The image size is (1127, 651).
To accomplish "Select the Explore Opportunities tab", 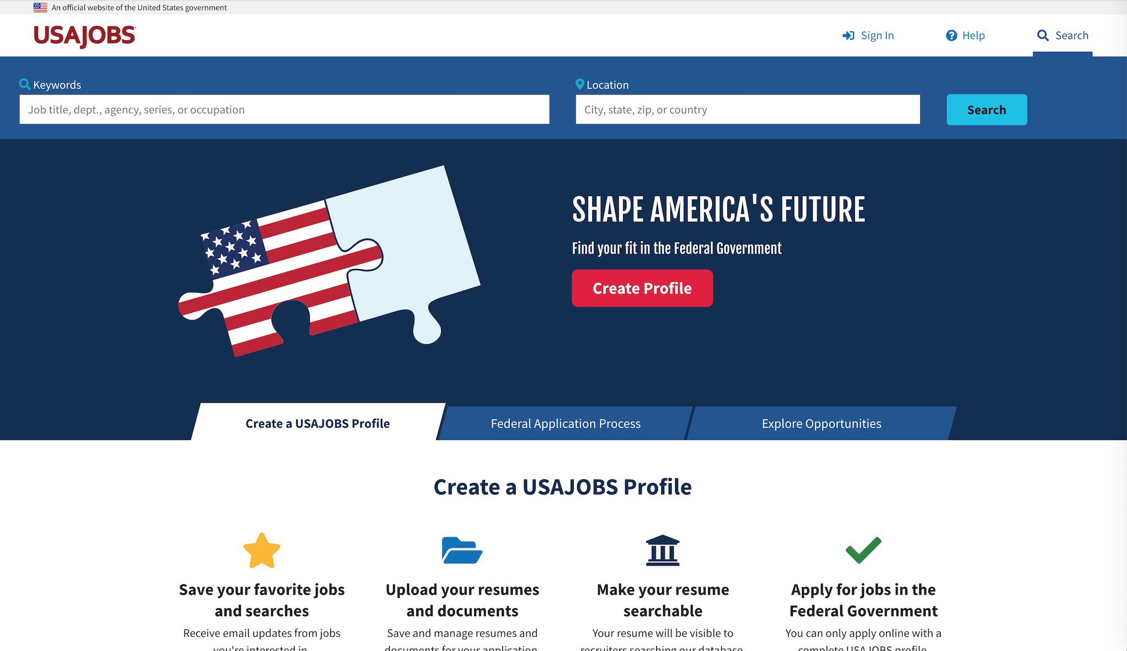I will pos(821,423).
